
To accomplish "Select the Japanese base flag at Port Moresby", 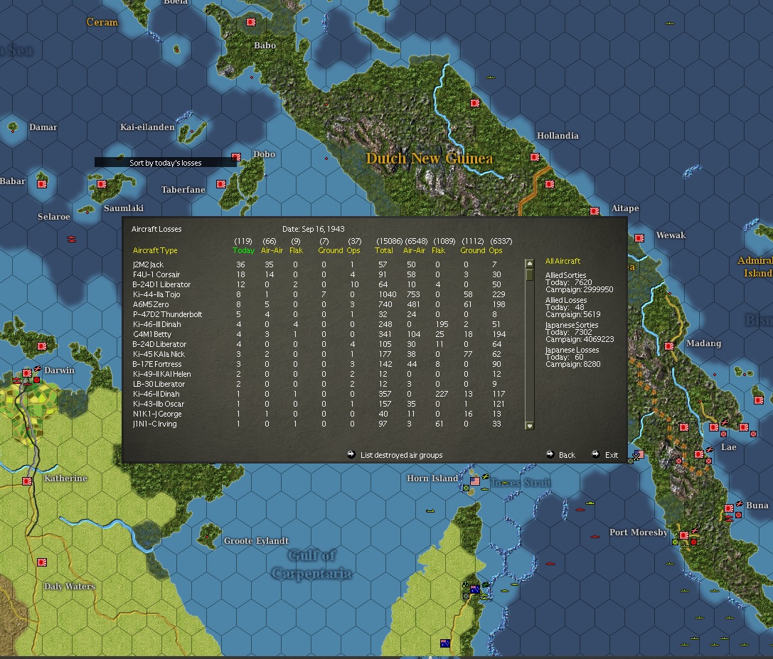I will tap(684, 535).
